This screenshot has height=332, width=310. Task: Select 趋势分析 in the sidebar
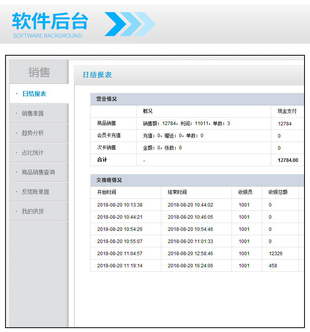tap(39, 133)
